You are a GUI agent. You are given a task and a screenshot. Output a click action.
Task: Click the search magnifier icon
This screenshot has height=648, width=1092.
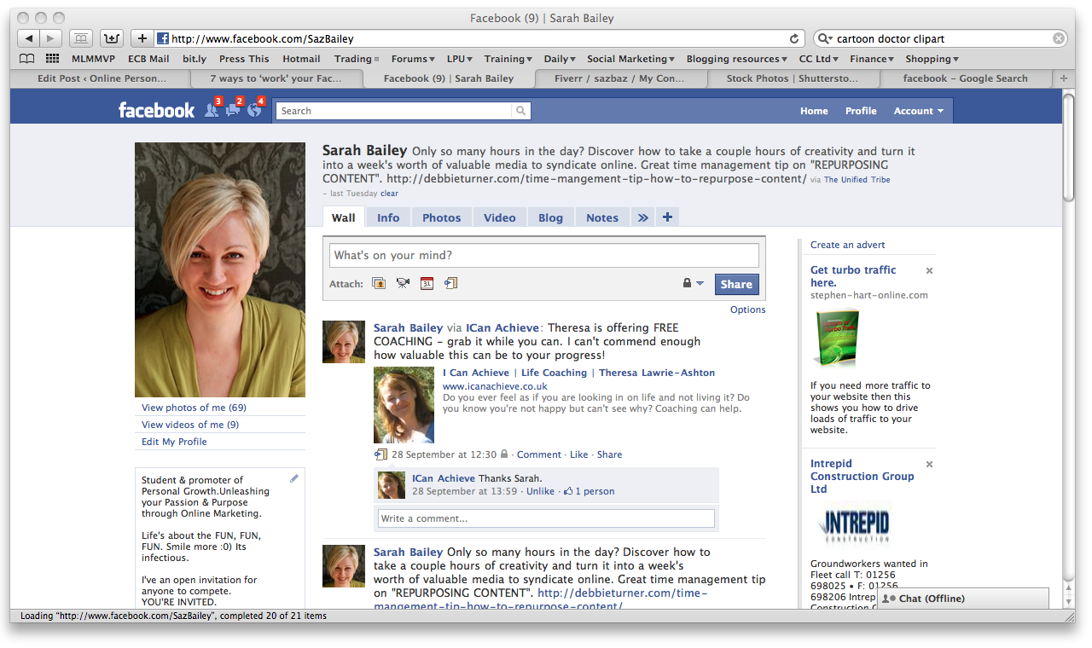click(x=520, y=111)
